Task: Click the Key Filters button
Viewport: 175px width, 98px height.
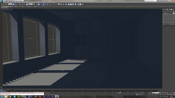Action: tap(156, 94)
